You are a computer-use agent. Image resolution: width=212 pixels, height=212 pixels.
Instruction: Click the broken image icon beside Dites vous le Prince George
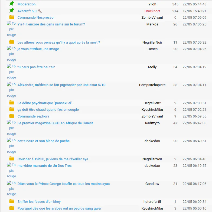pyautogui.click(x=9, y=183)
